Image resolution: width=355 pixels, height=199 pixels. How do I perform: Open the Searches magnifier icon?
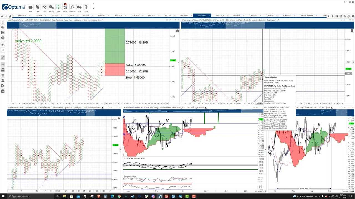(72, 7)
